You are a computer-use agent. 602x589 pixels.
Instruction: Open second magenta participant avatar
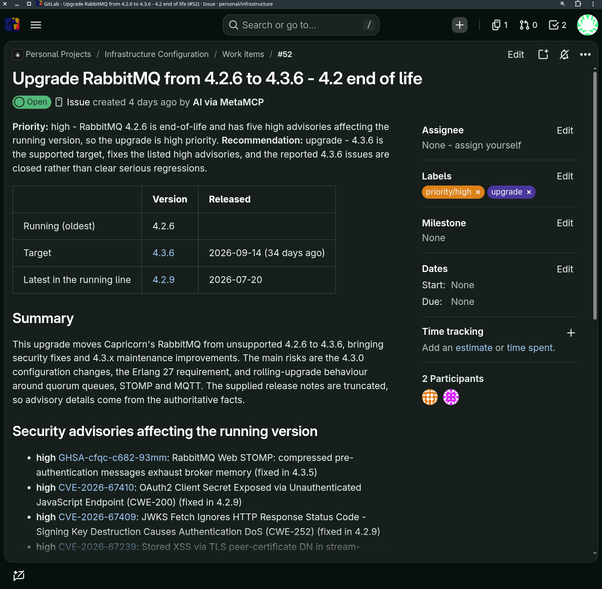point(451,397)
